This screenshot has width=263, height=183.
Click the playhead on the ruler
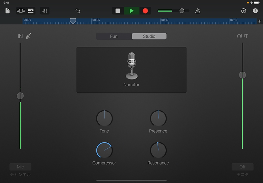tap(73, 21)
